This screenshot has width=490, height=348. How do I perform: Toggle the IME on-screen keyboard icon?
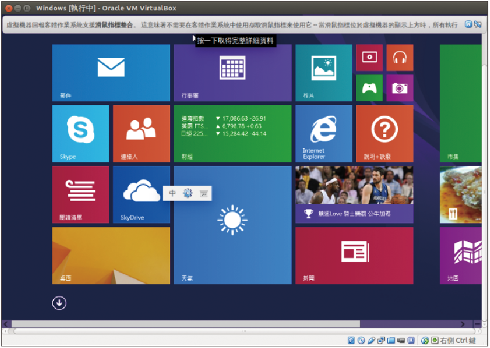pyautogui.click(x=204, y=194)
